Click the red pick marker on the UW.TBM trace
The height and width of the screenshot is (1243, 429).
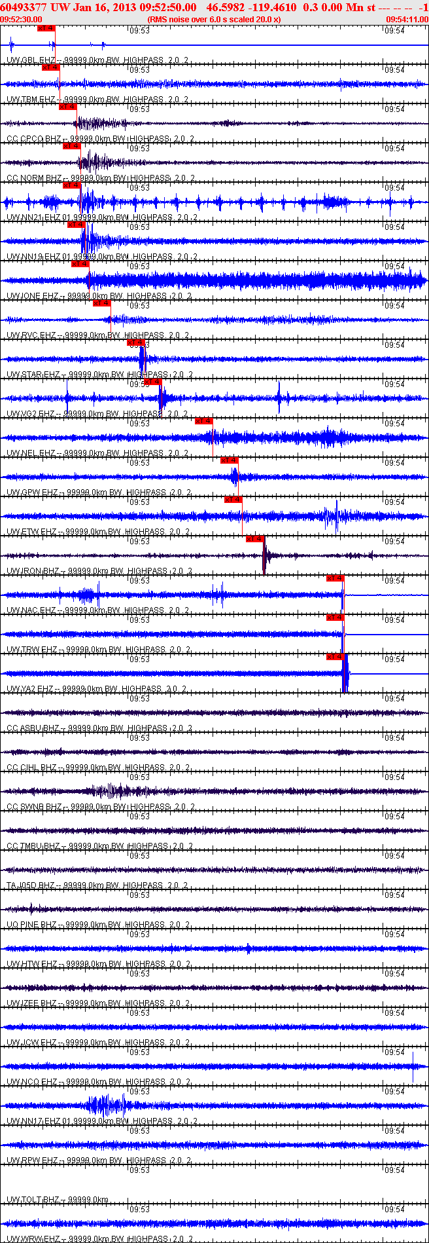pos(50,67)
